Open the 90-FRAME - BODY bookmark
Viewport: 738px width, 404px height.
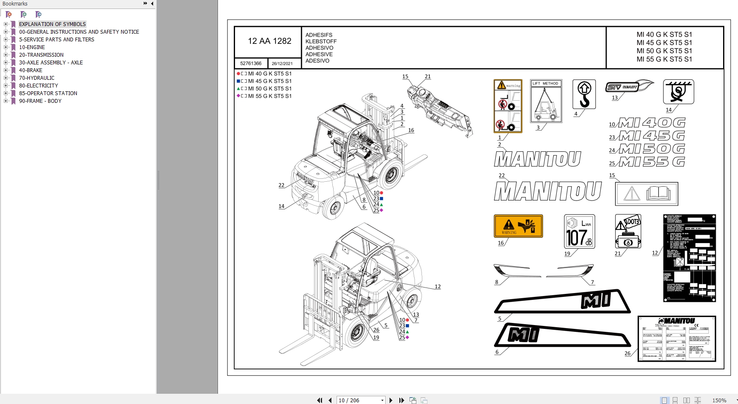[40, 101]
